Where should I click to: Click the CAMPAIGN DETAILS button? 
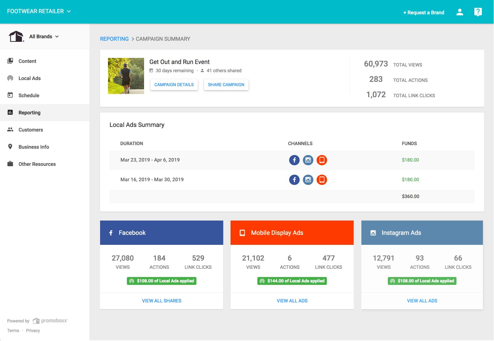click(x=174, y=85)
